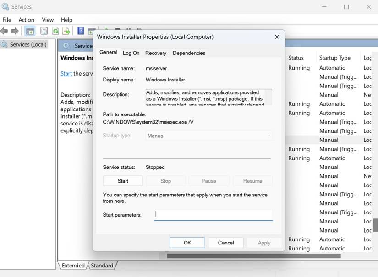Switch to the Log On tab
The height and width of the screenshot is (277, 378).
pos(131,53)
